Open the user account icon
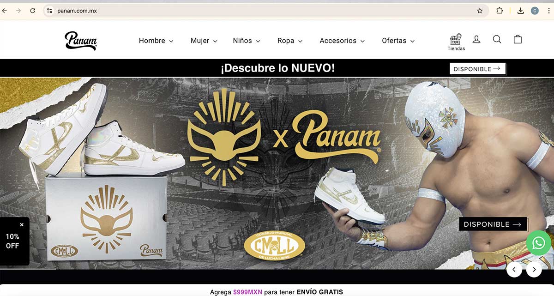Viewport: 554px width, 296px height. click(476, 40)
